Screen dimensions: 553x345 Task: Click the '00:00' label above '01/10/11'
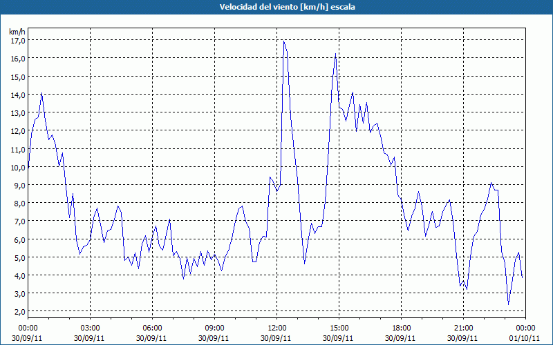pyautogui.click(x=525, y=328)
